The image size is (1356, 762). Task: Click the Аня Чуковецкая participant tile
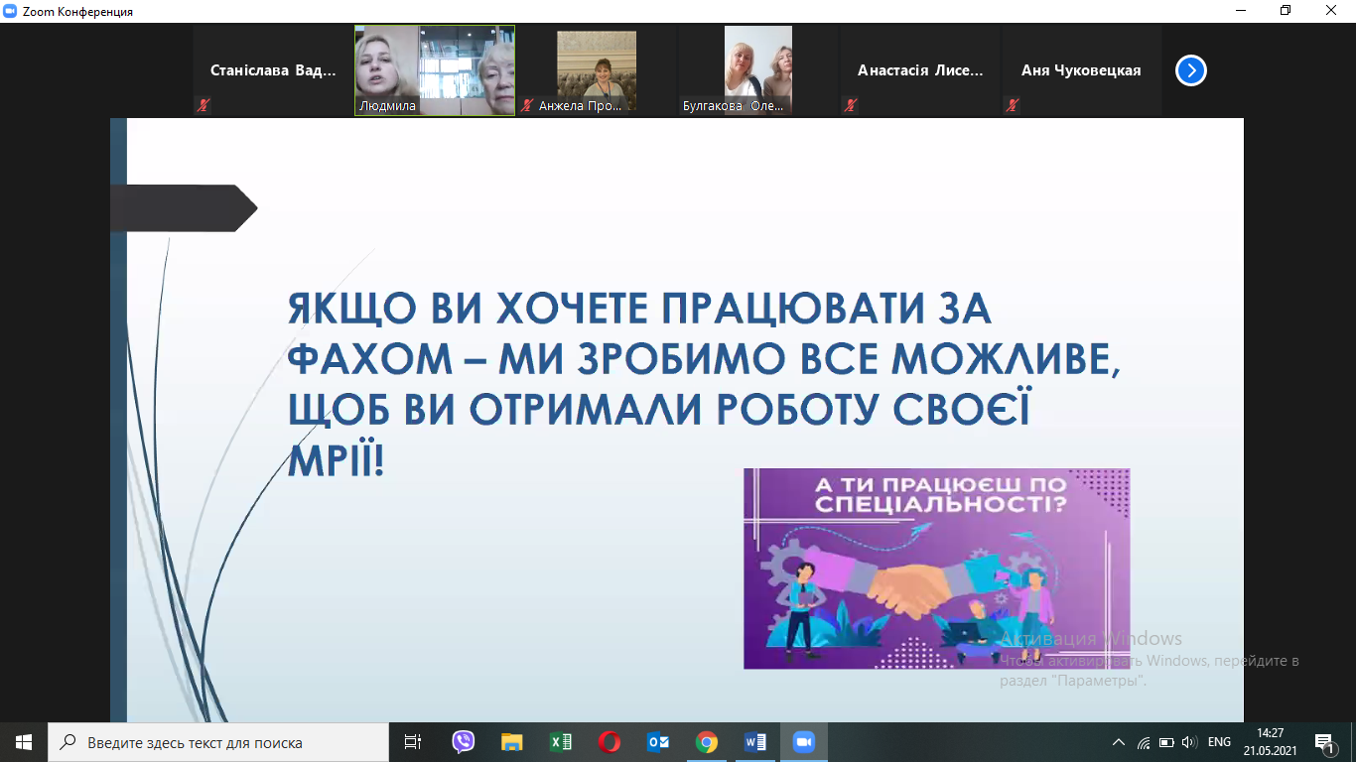click(1081, 70)
